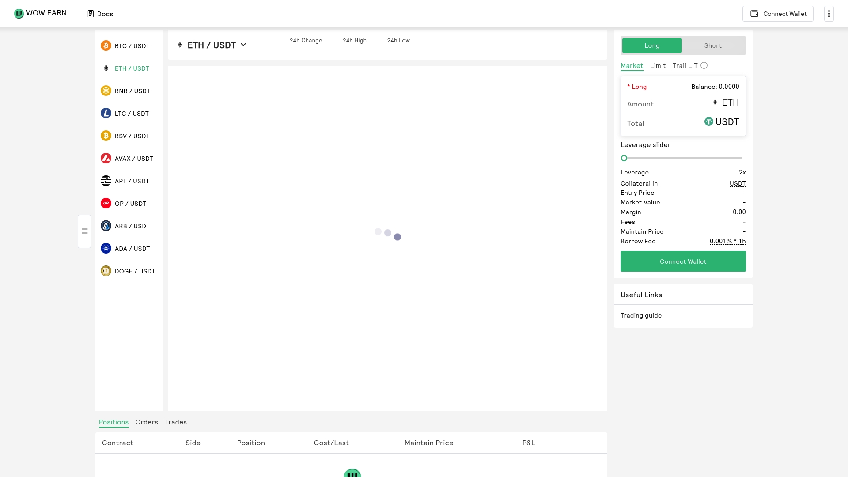Enable the Short position mode
Image resolution: width=848 pixels, height=477 pixels.
point(712,45)
